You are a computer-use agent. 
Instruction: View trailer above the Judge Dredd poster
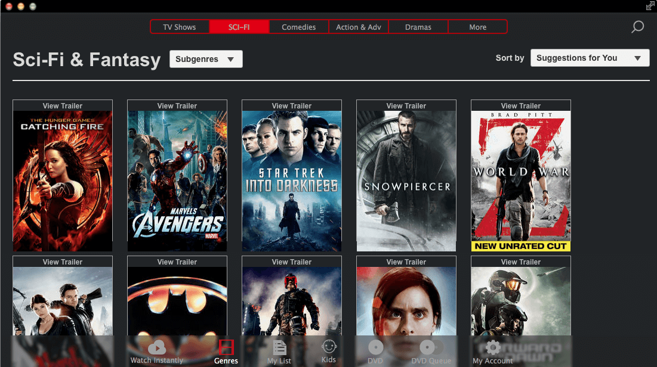(292, 262)
